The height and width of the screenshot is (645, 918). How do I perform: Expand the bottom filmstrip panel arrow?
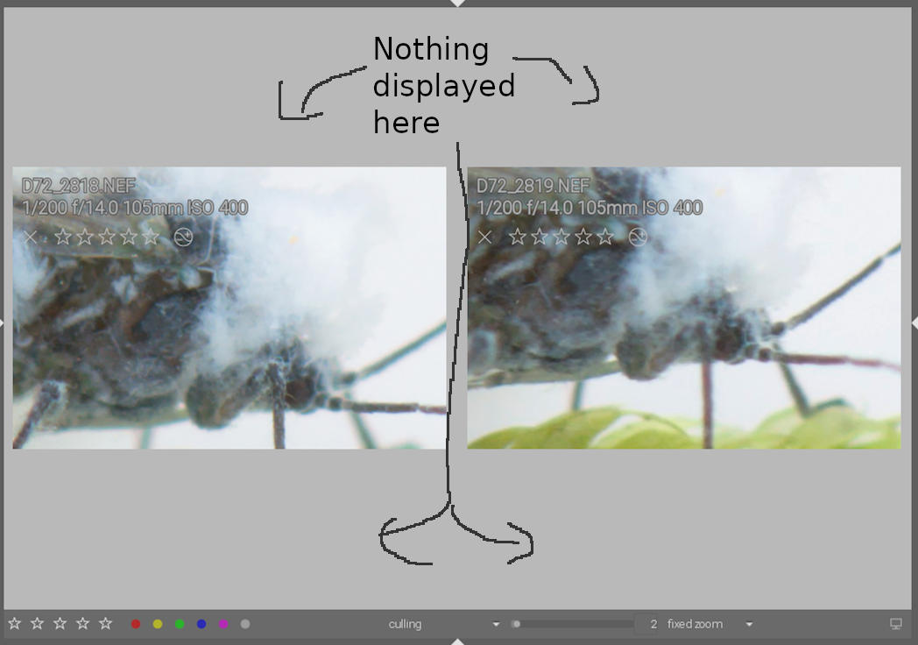point(459,640)
